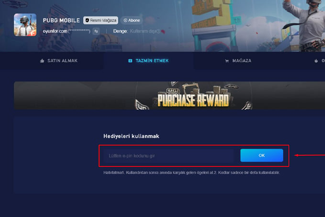Click the shopping cart icon by MAĞAZA
The width and height of the screenshot is (325, 217).
pos(227,61)
